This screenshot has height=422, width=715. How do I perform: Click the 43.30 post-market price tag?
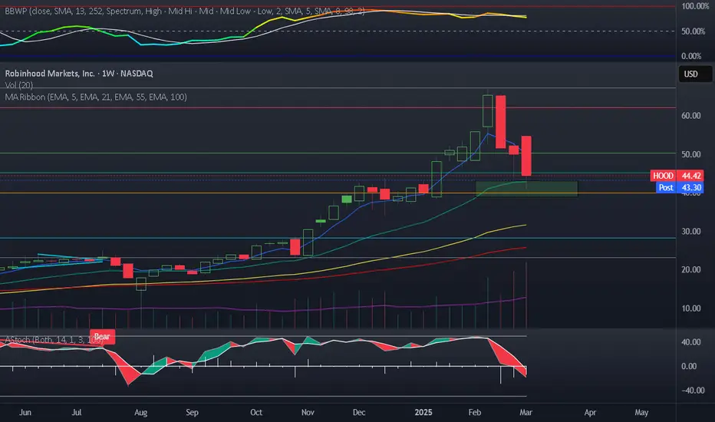pyautogui.click(x=690, y=187)
